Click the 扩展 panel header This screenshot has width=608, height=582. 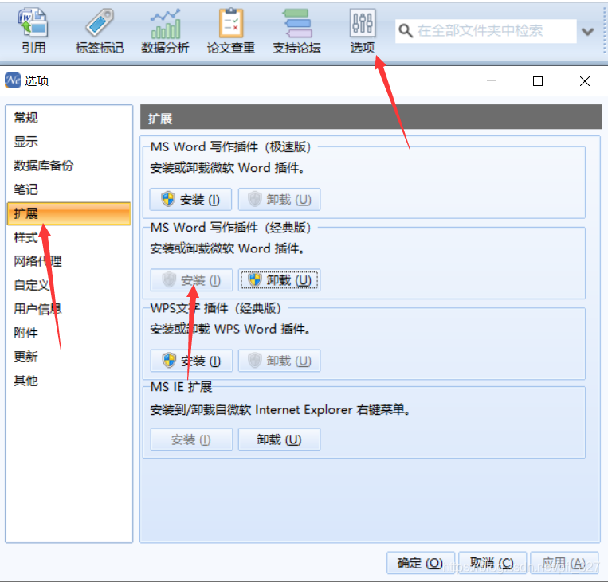click(371, 117)
